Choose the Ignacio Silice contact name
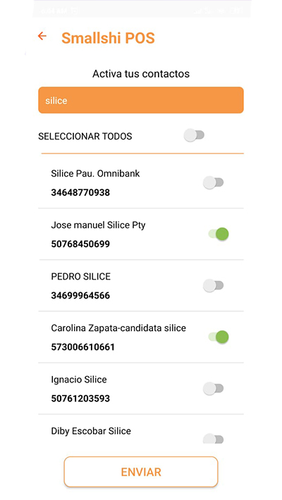Viewport: 282px width, 500px height. [x=79, y=380]
